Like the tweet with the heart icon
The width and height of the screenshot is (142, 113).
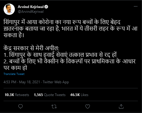88,106
